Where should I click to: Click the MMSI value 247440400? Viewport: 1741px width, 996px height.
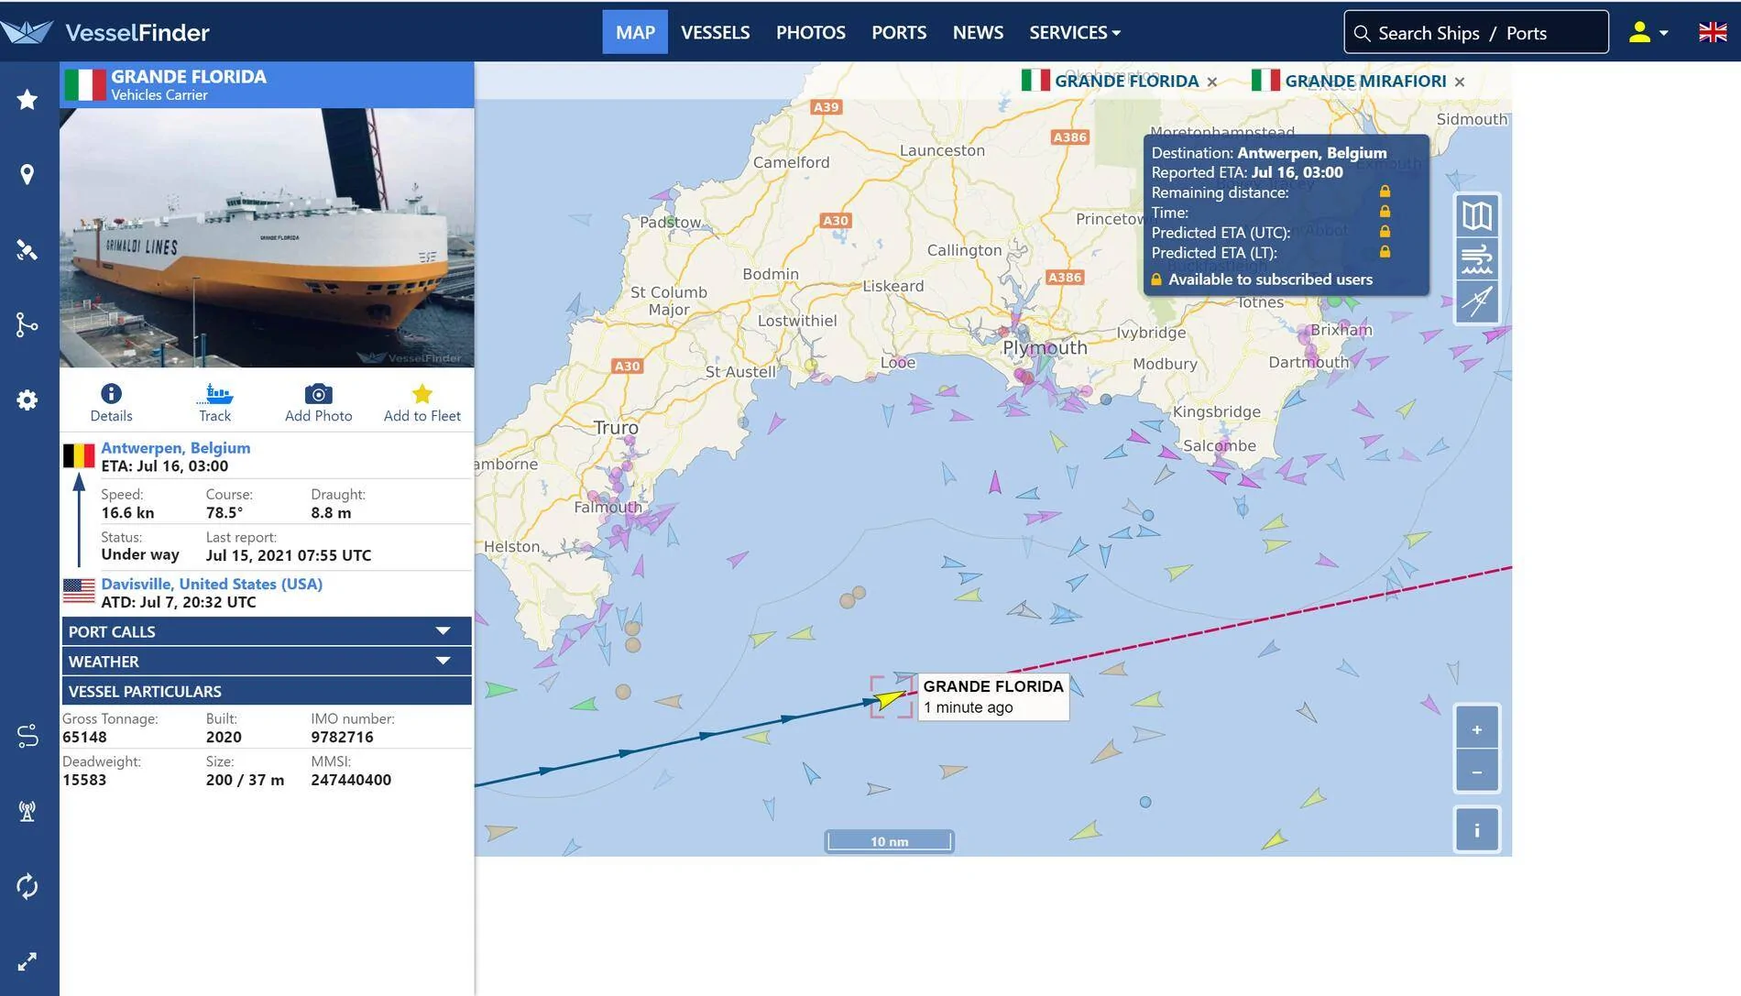351,780
